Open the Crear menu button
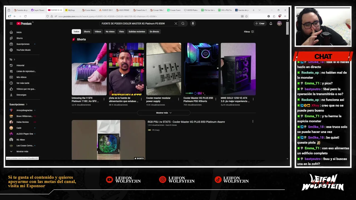356x200 pixels. (260, 24)
